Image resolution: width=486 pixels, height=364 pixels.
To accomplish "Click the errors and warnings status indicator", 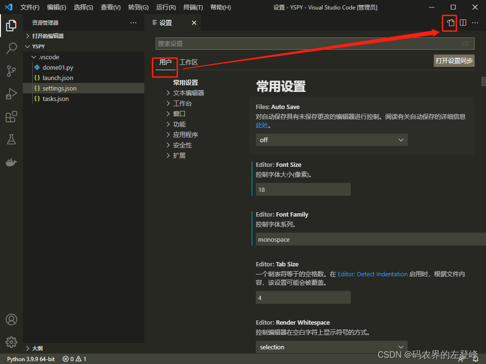I will 75,359.
